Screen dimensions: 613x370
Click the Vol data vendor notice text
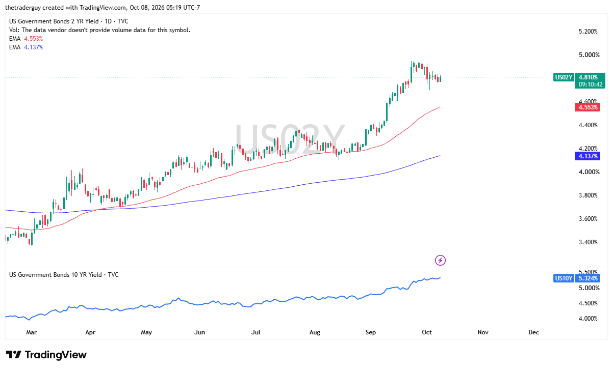pyautogui.click(x=100, y=30)
